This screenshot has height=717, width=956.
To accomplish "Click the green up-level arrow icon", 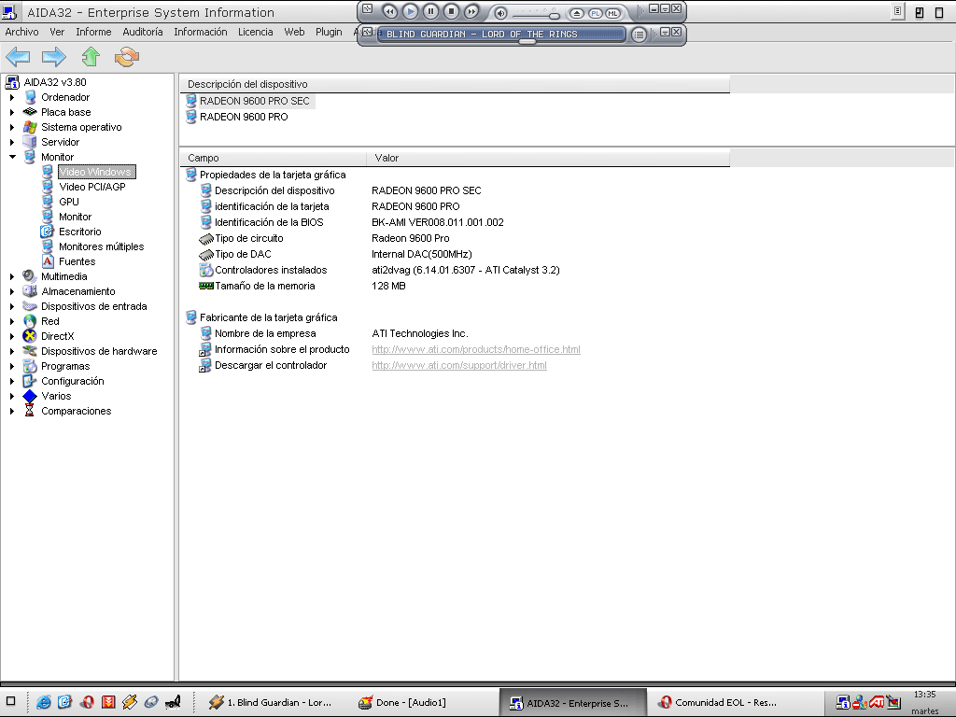I will point(91,57).
